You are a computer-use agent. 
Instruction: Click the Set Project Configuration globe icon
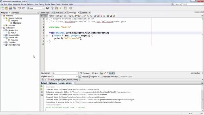[47, 8]
